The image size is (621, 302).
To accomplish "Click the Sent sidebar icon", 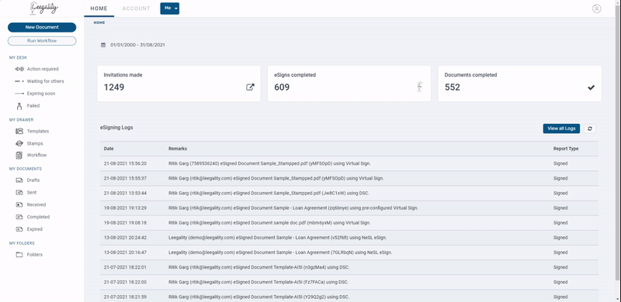I will [19, 193].
